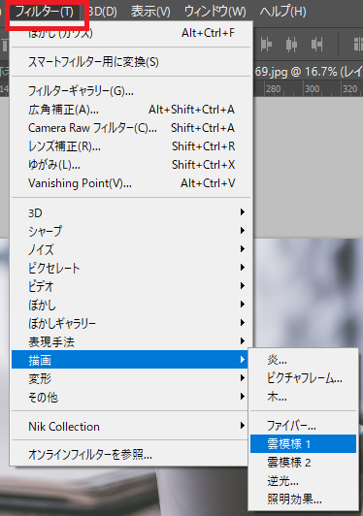The image size is (363, 516).
Task: Expand the ノイズ submenu
Action: (131, 249)
